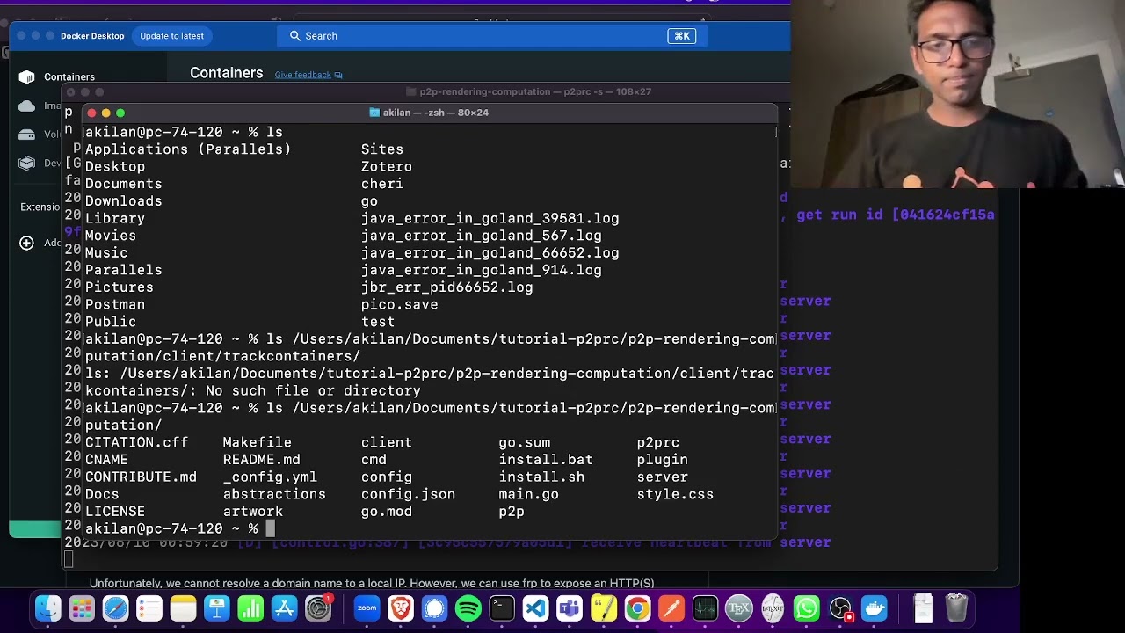Open OBS Studio from the dock
Screen dimensions: 1125x633
840,608
